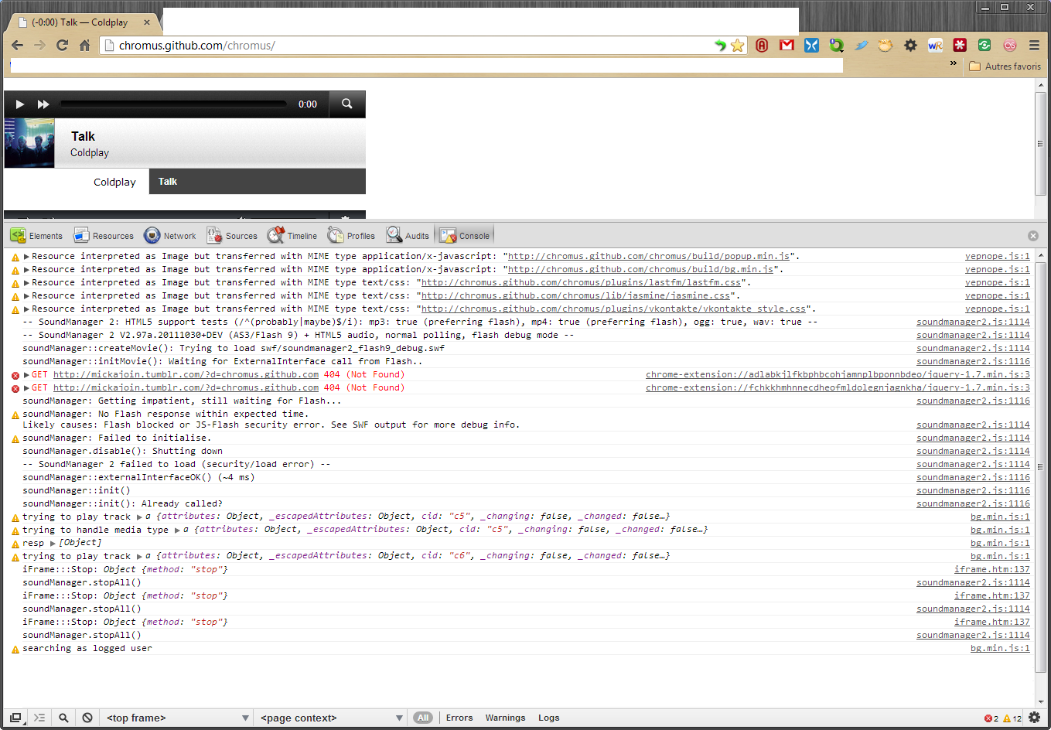Open the WR extension icon
The image size is (1051, 730).
pos(935,46)
